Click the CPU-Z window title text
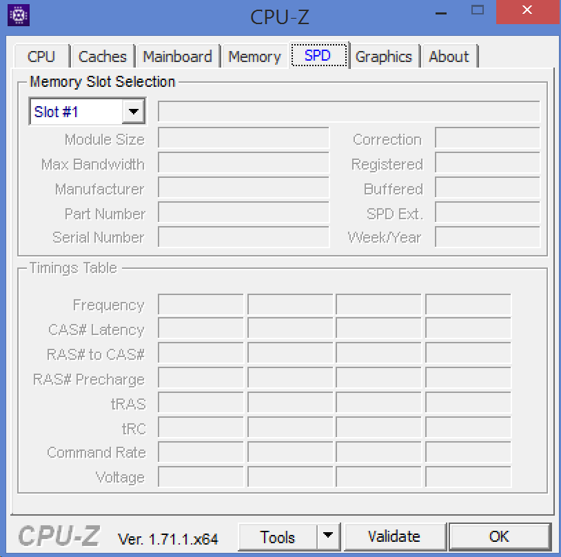Image resolution: width=561 pixels, height=557 pixels. pyautogui.click(x=280, y=17)
